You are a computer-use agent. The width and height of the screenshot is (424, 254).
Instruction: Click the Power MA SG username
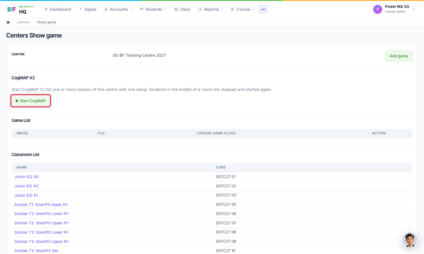pyautogui.click(x=397, y=6)
